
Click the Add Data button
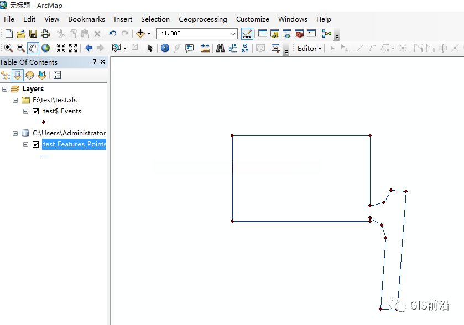click(140, 34)
